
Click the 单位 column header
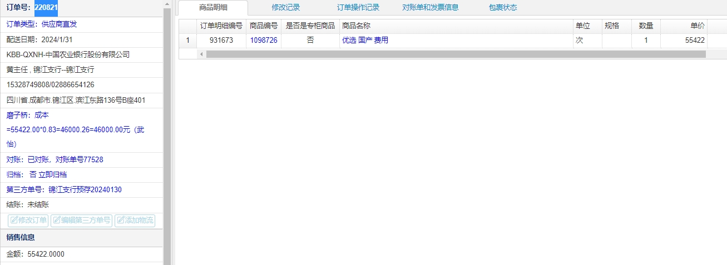coord(587,26)
